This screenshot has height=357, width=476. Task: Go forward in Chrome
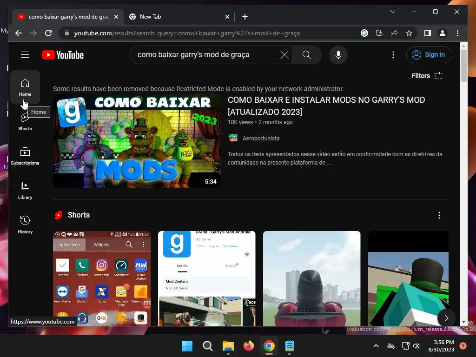coord(33,33)
